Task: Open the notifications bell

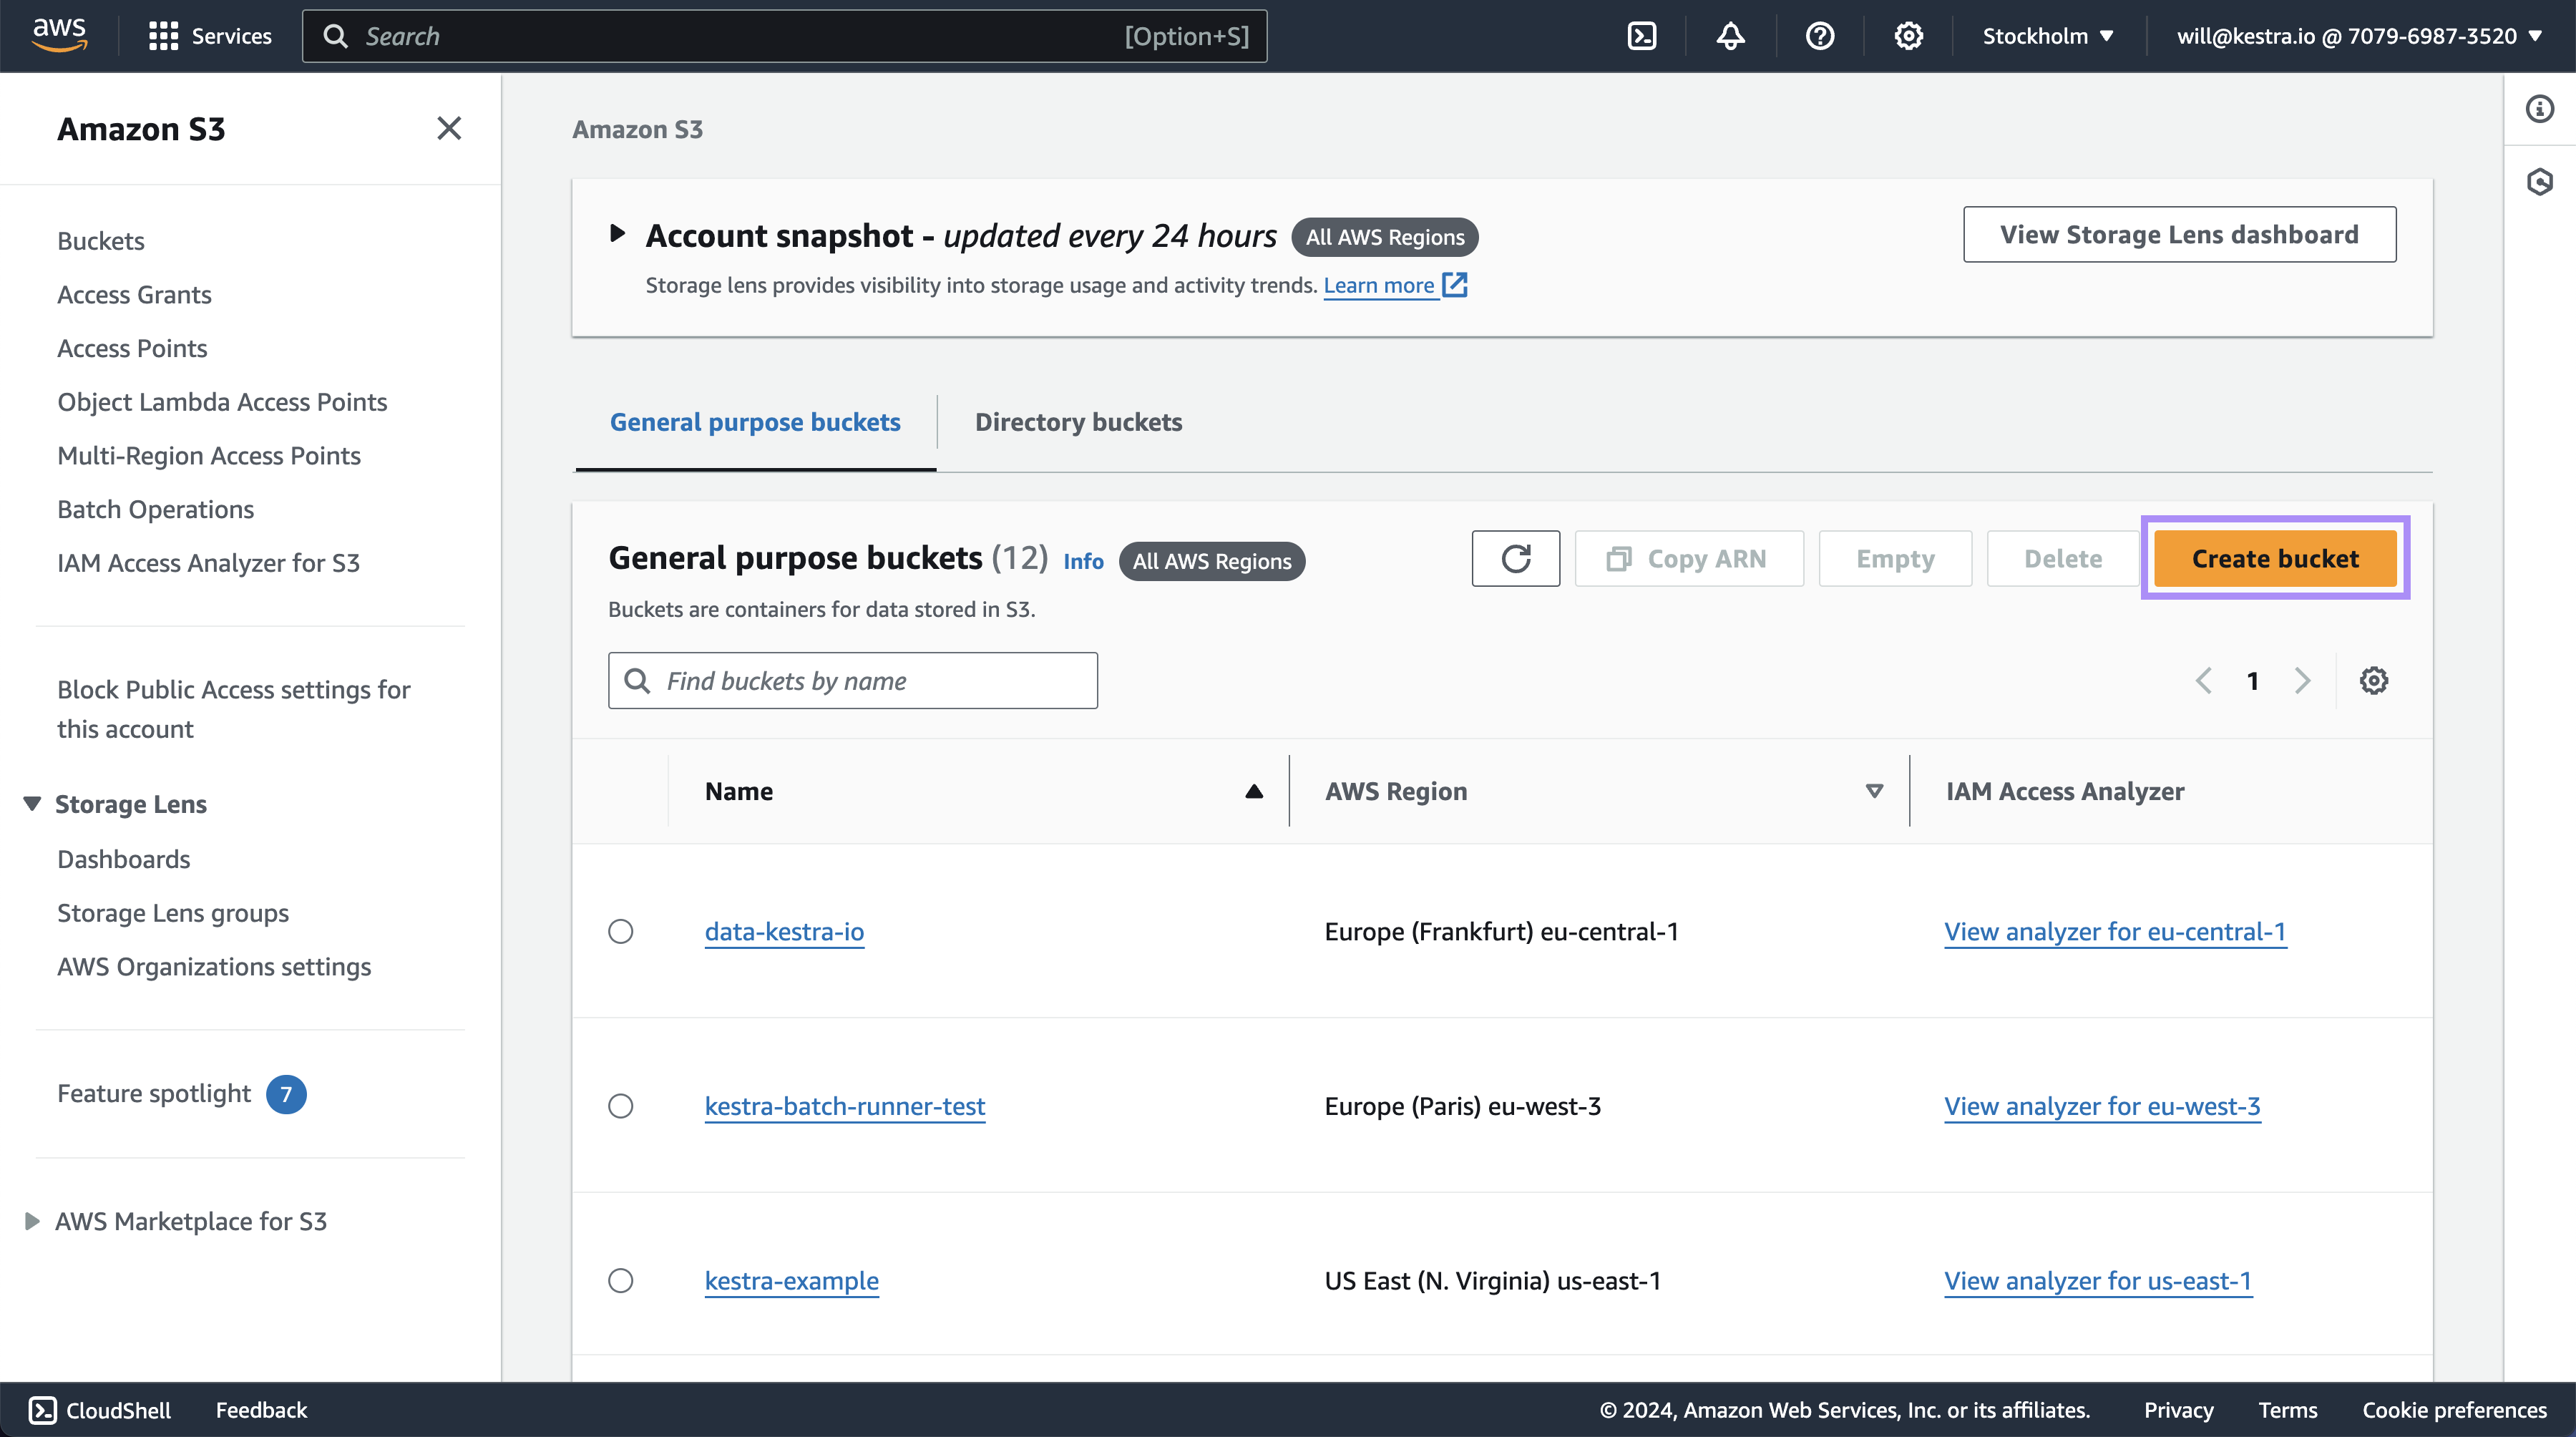Action: click(x=1730, y=36)
